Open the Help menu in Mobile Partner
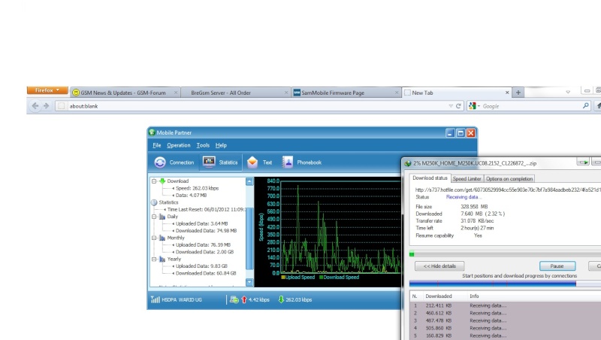 click(x=221, y=145)
